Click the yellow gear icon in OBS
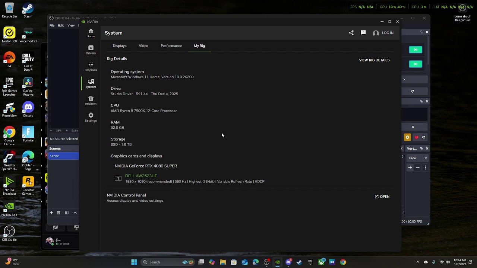This screenshot has width=477, height=268. coord(407,137)
